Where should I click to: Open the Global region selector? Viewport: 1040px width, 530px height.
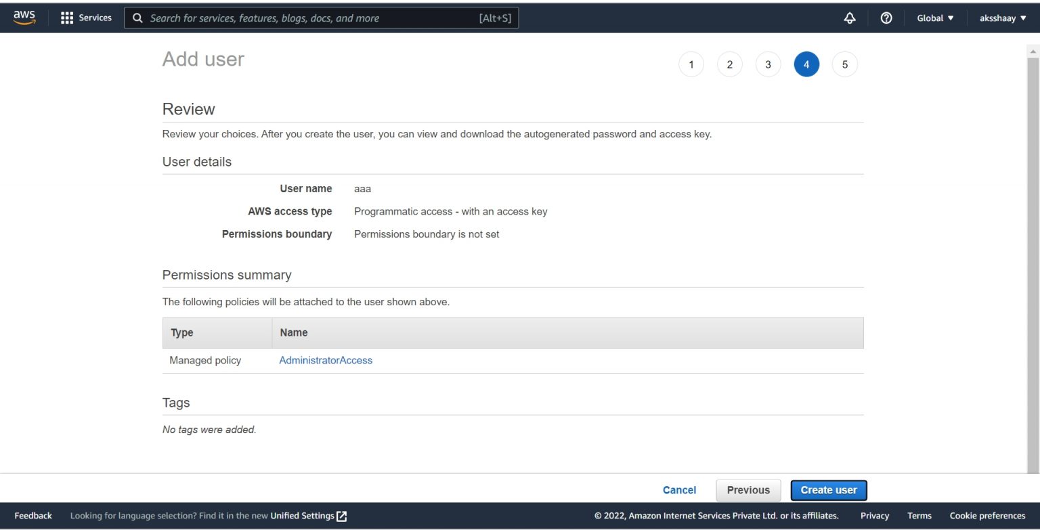click(x=934, y=18)
